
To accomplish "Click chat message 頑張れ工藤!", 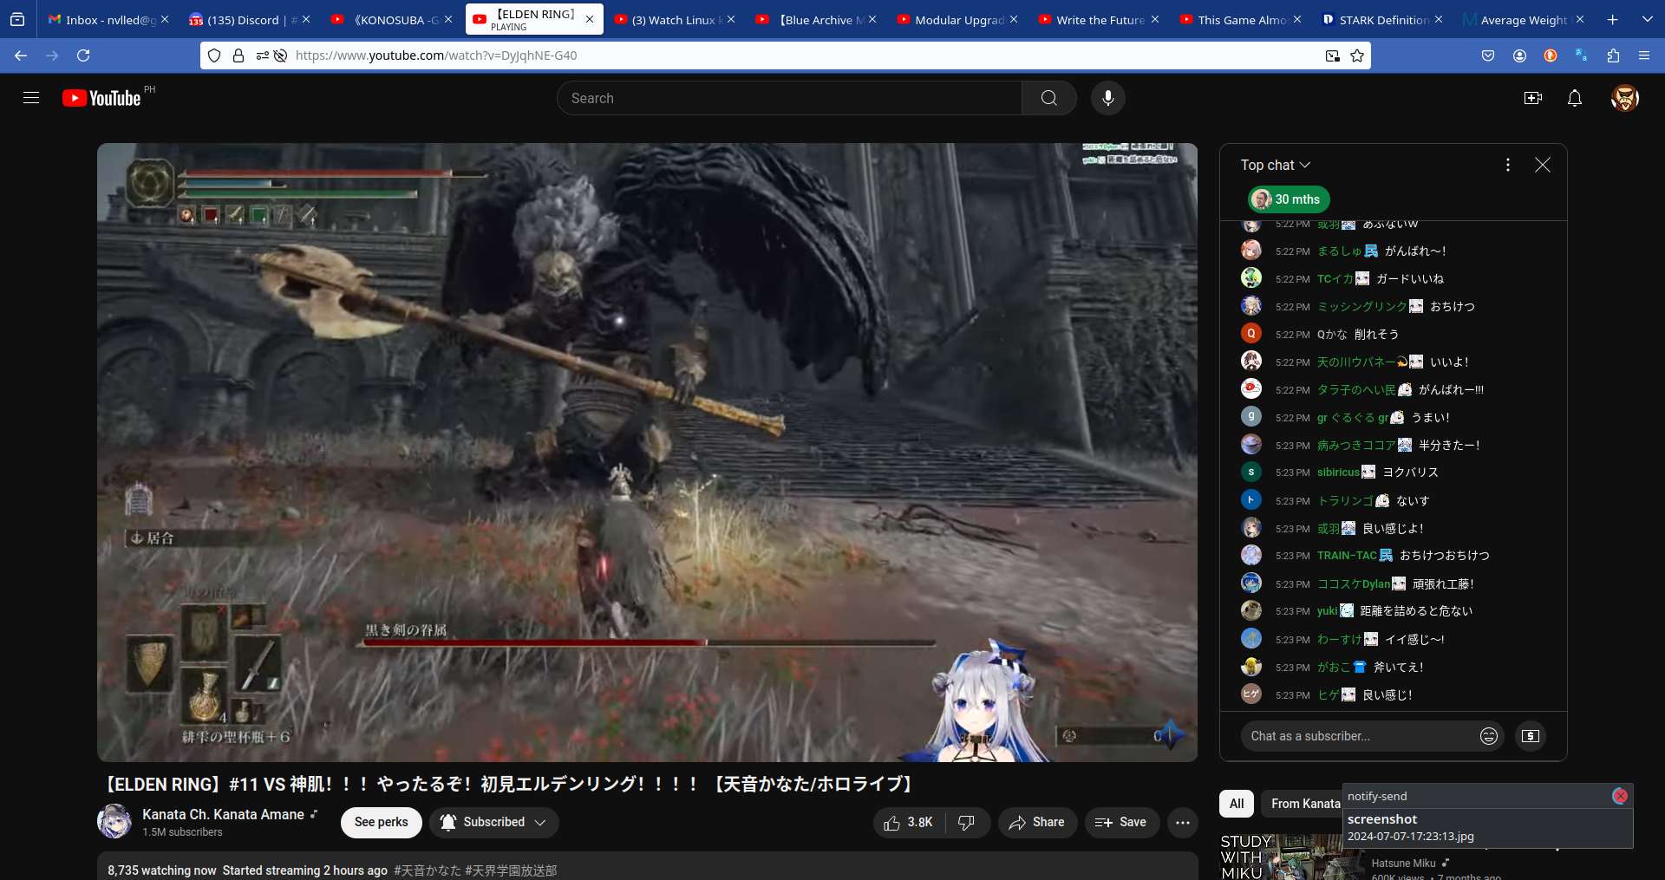I will 1443,584.
